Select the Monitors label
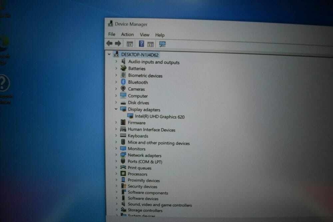Viewport: 333px width, 222px height. click(x=137, y=149)
